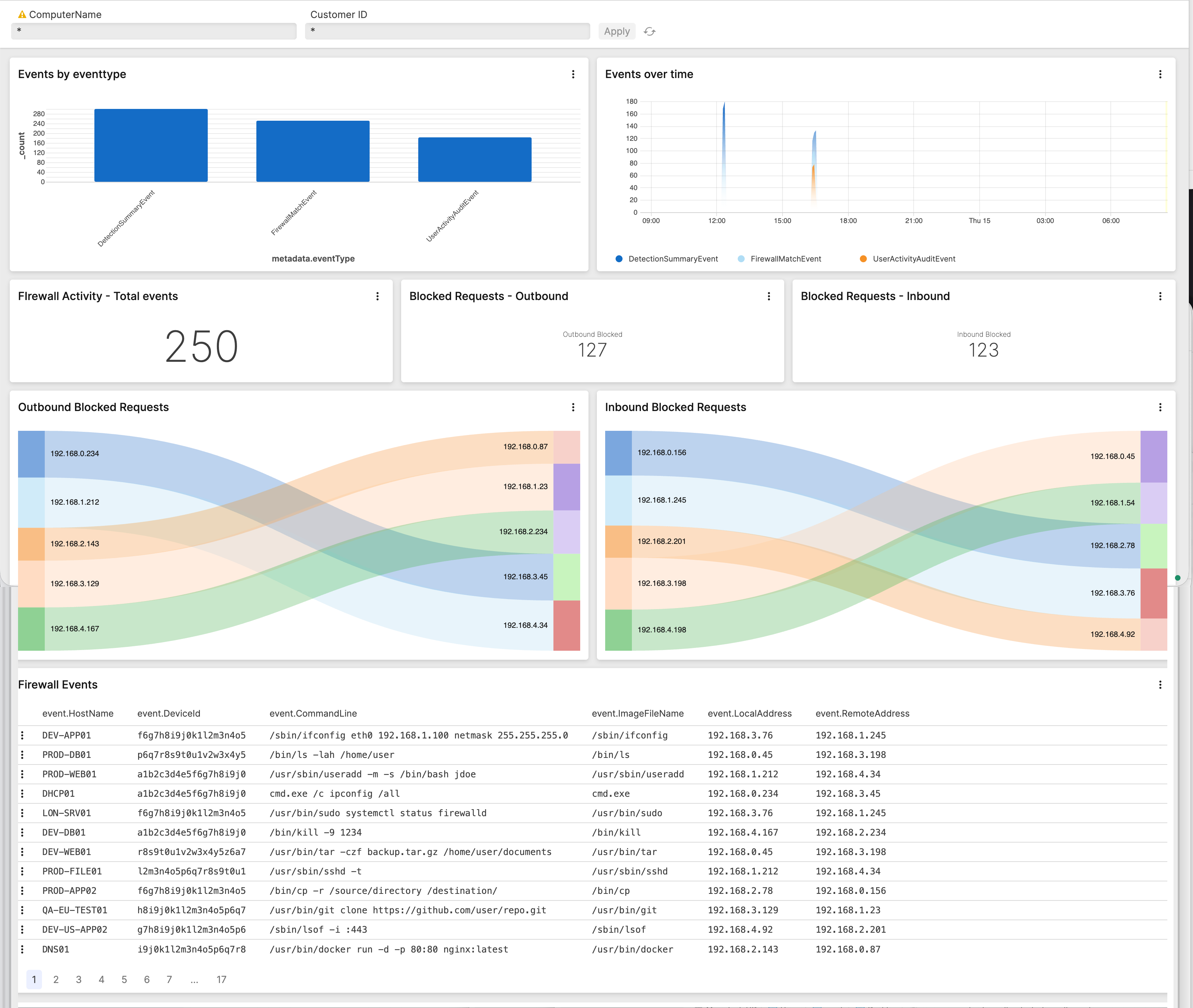The image size is (1193, 1008).
Task: Click the Customer ID input field
Action: point(448,32)
